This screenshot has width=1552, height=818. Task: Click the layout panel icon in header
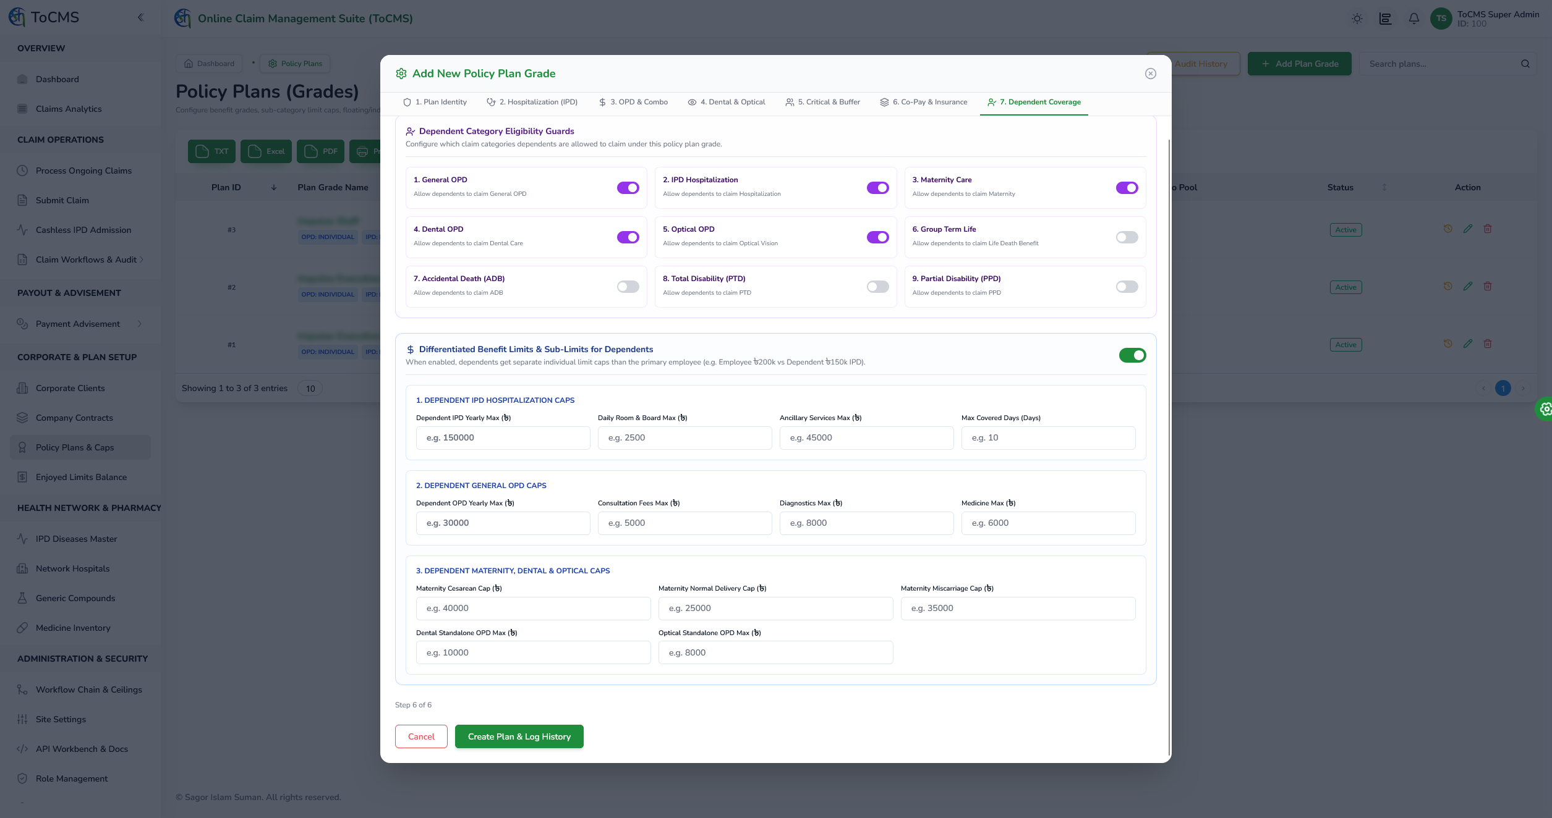click(1386, 19)
